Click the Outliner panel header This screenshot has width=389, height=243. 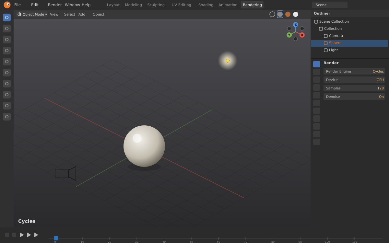click(x=350, y=13)
